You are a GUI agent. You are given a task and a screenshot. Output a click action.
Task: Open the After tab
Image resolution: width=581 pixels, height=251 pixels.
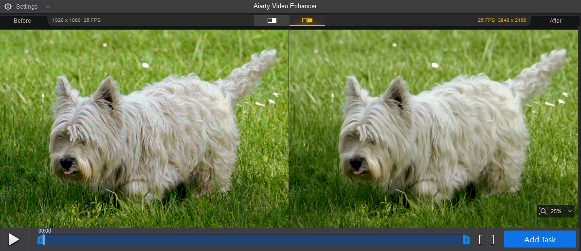point(555,21)
